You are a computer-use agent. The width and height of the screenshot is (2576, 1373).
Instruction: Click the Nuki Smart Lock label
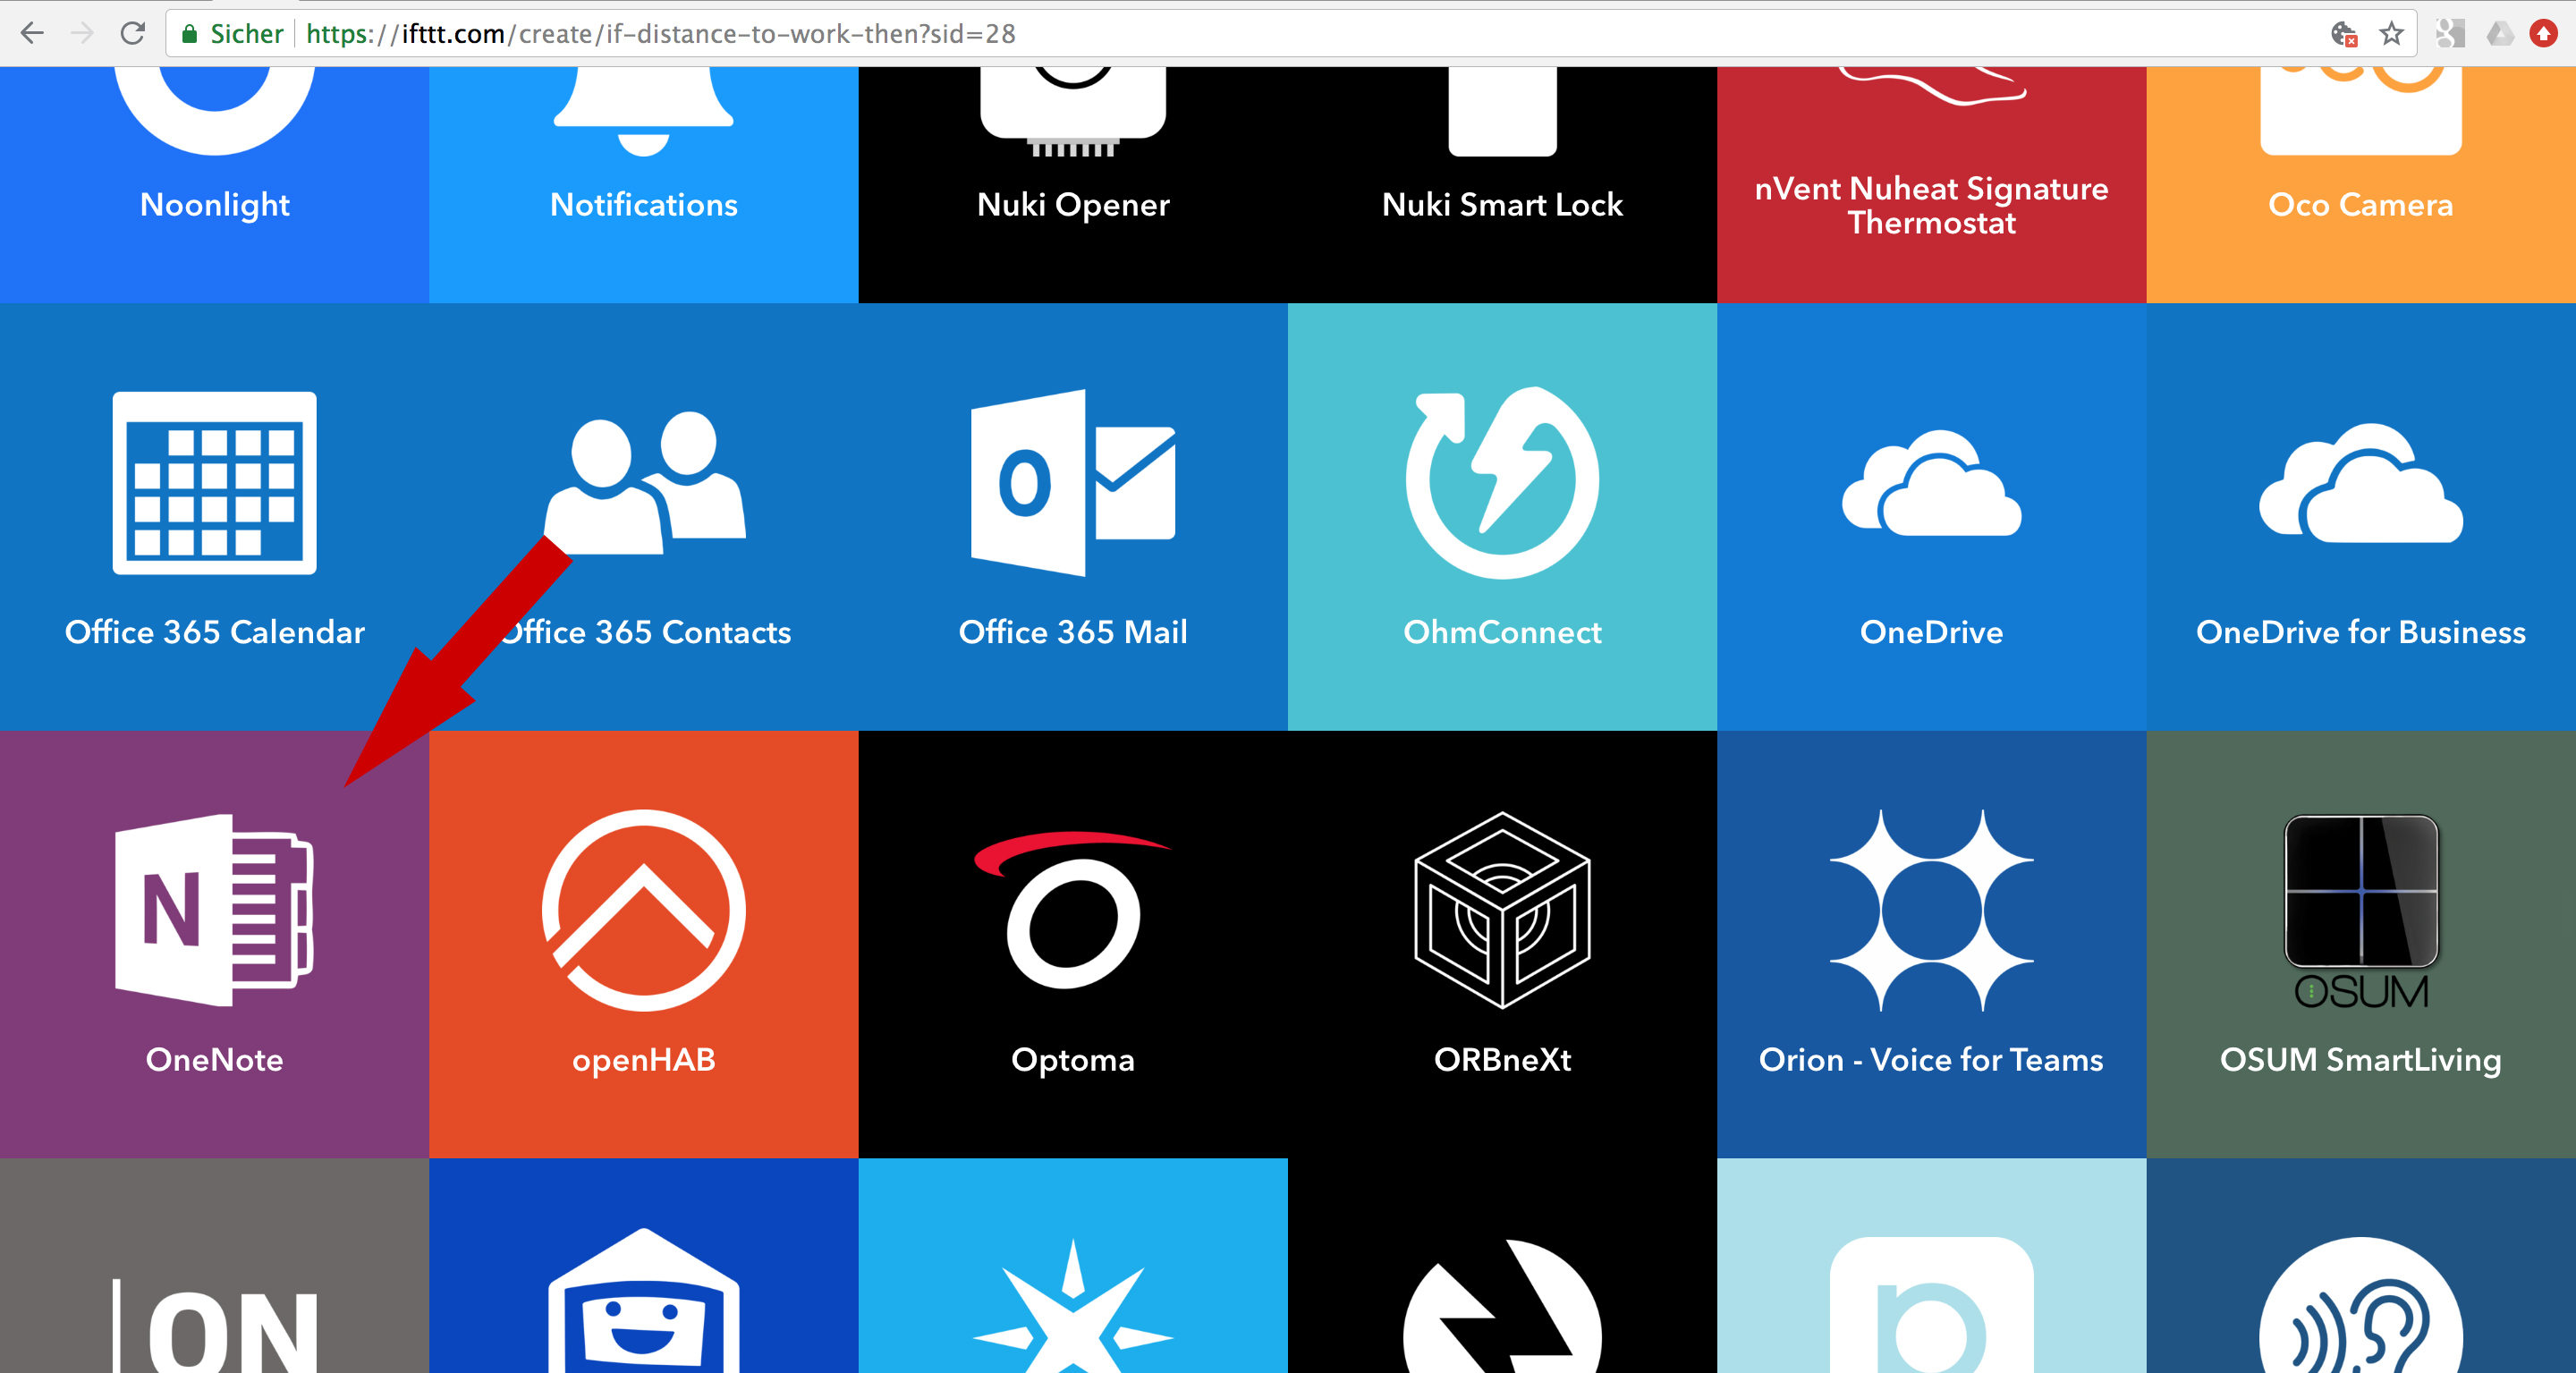tap(1502, 205)
